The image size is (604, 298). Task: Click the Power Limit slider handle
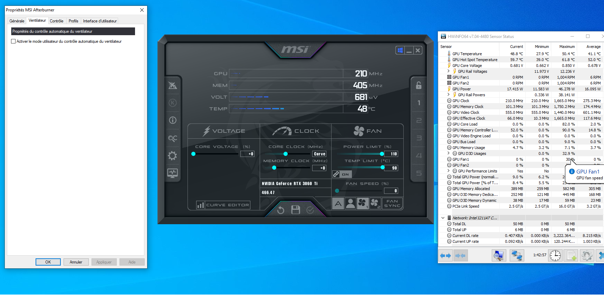[382, 154]
